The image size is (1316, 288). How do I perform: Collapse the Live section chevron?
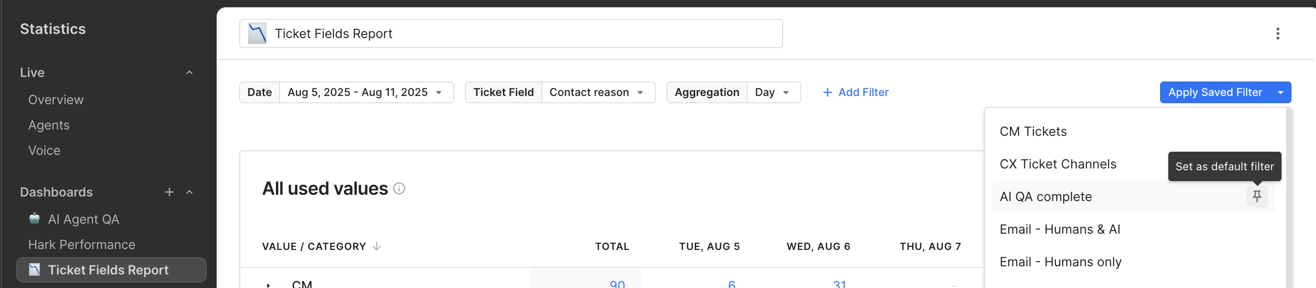click(x=189, y=72)
